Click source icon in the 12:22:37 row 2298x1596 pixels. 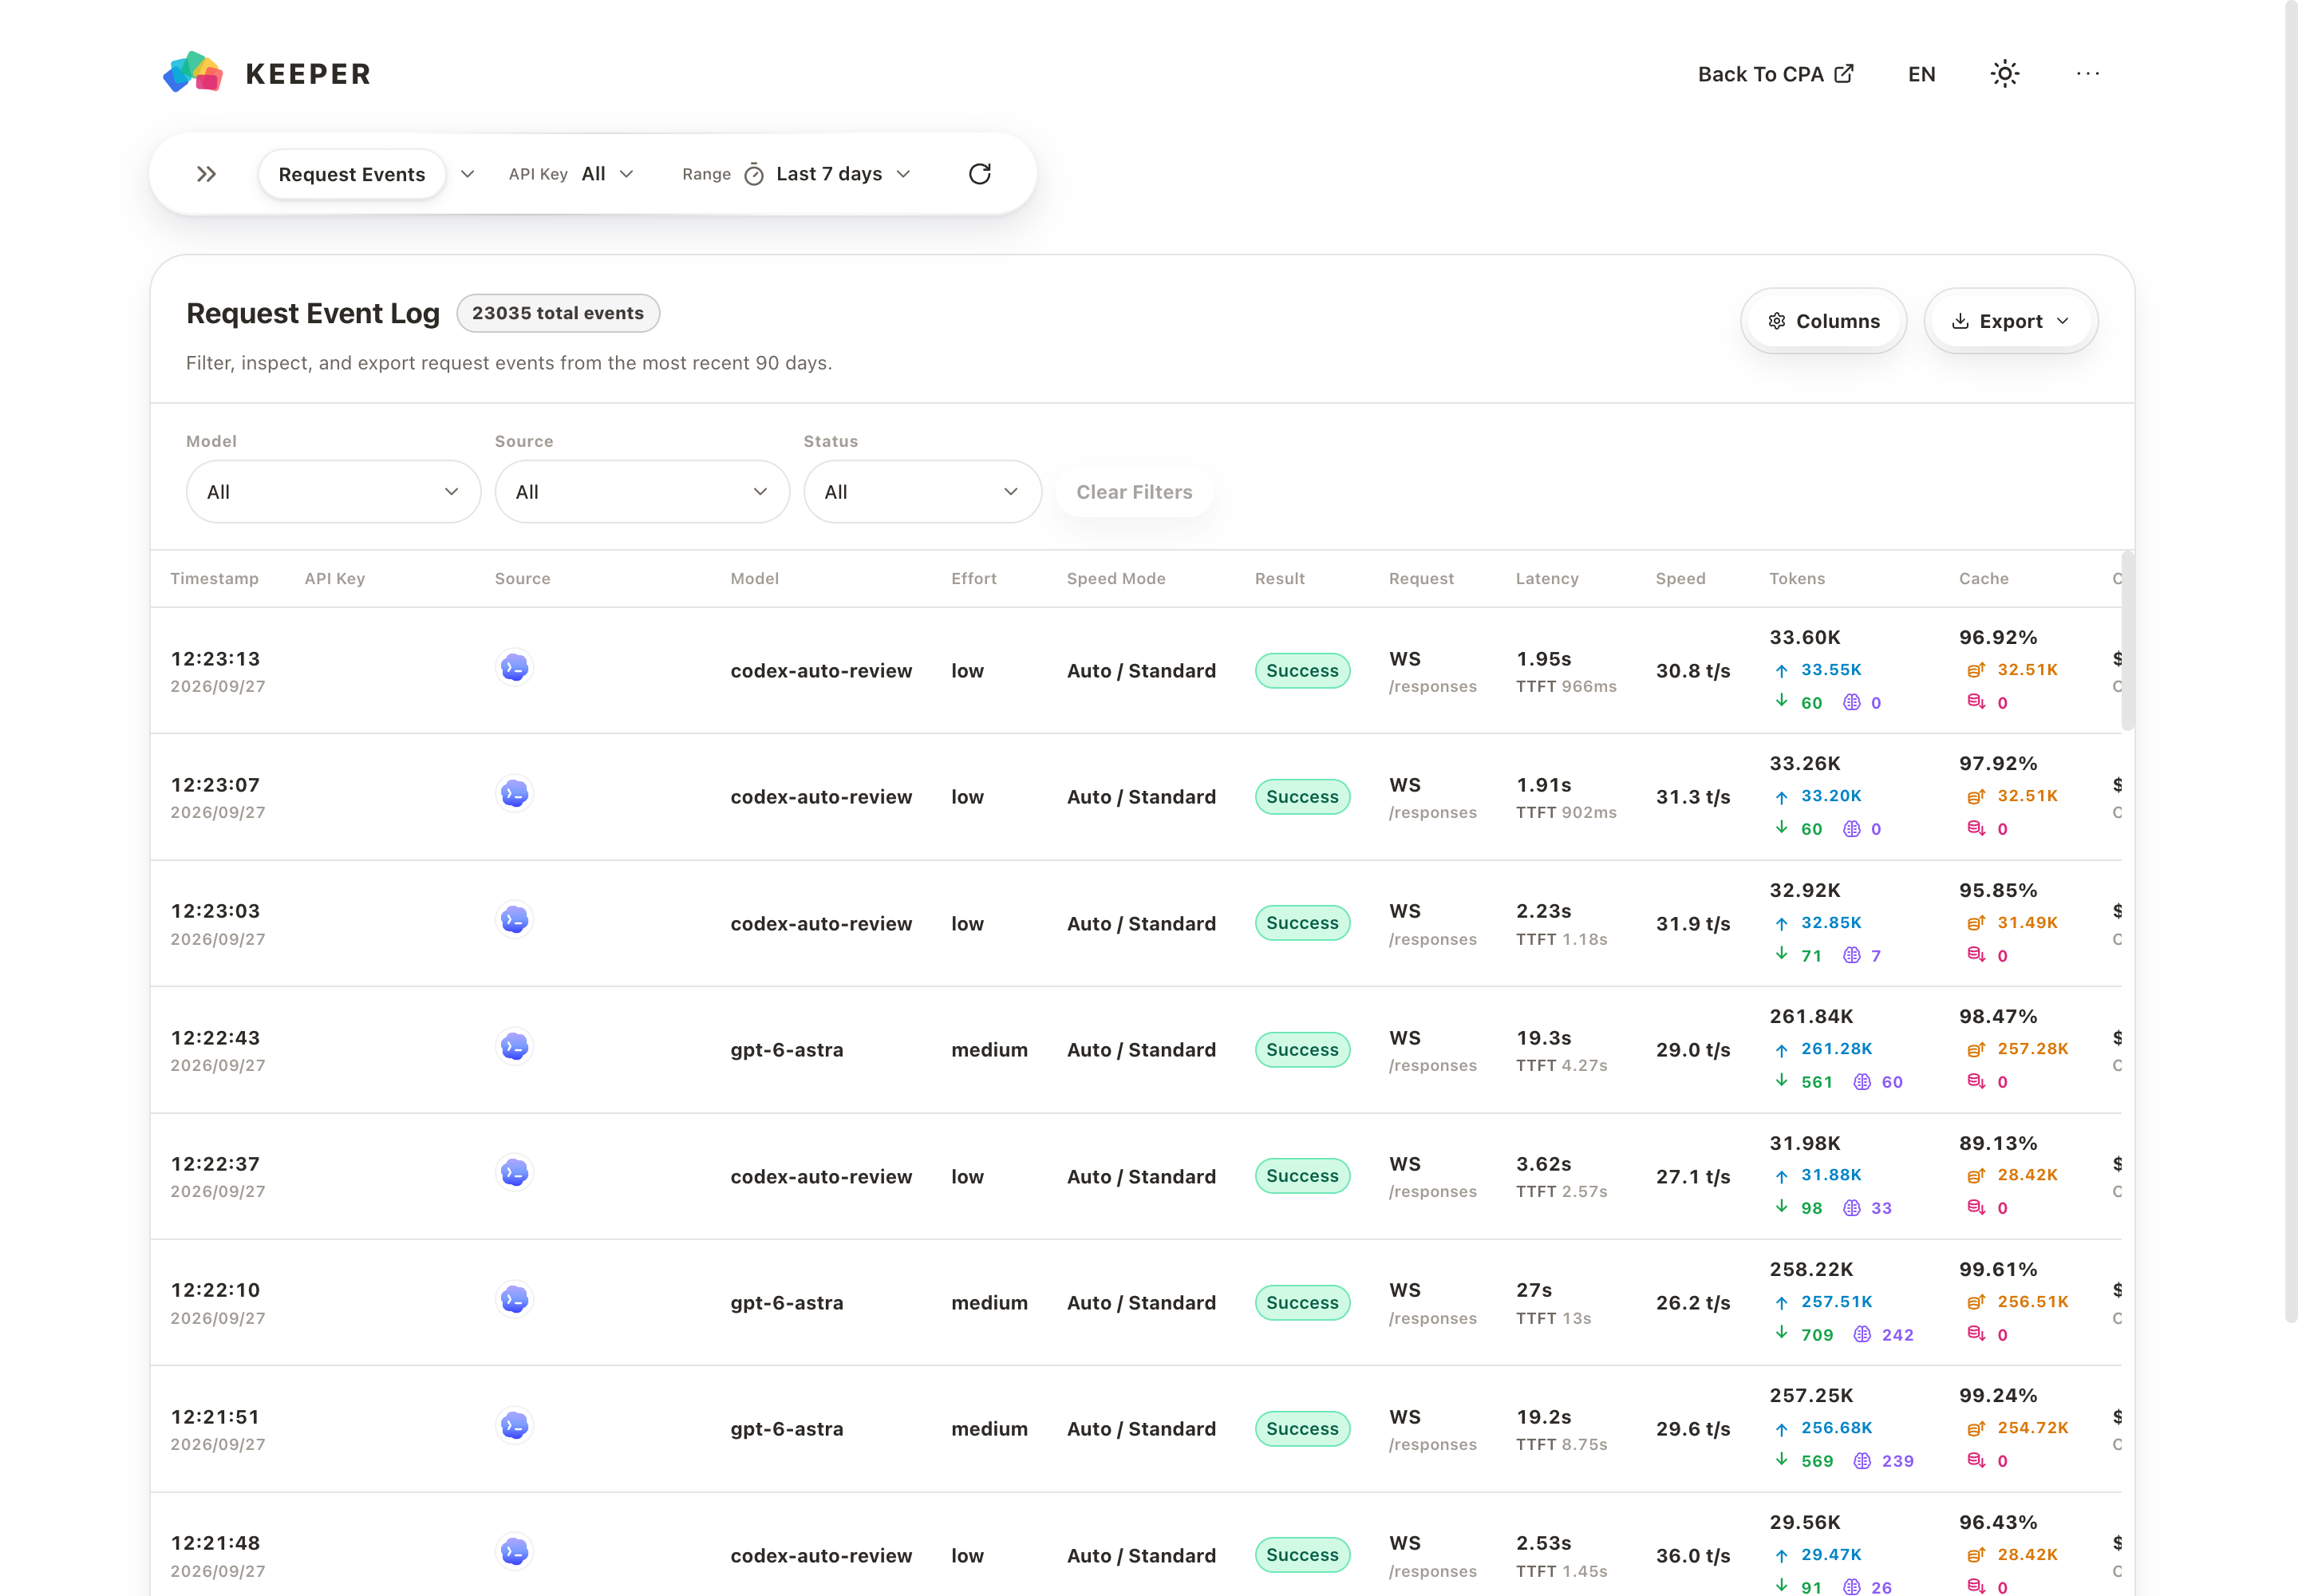point(514,1173)
